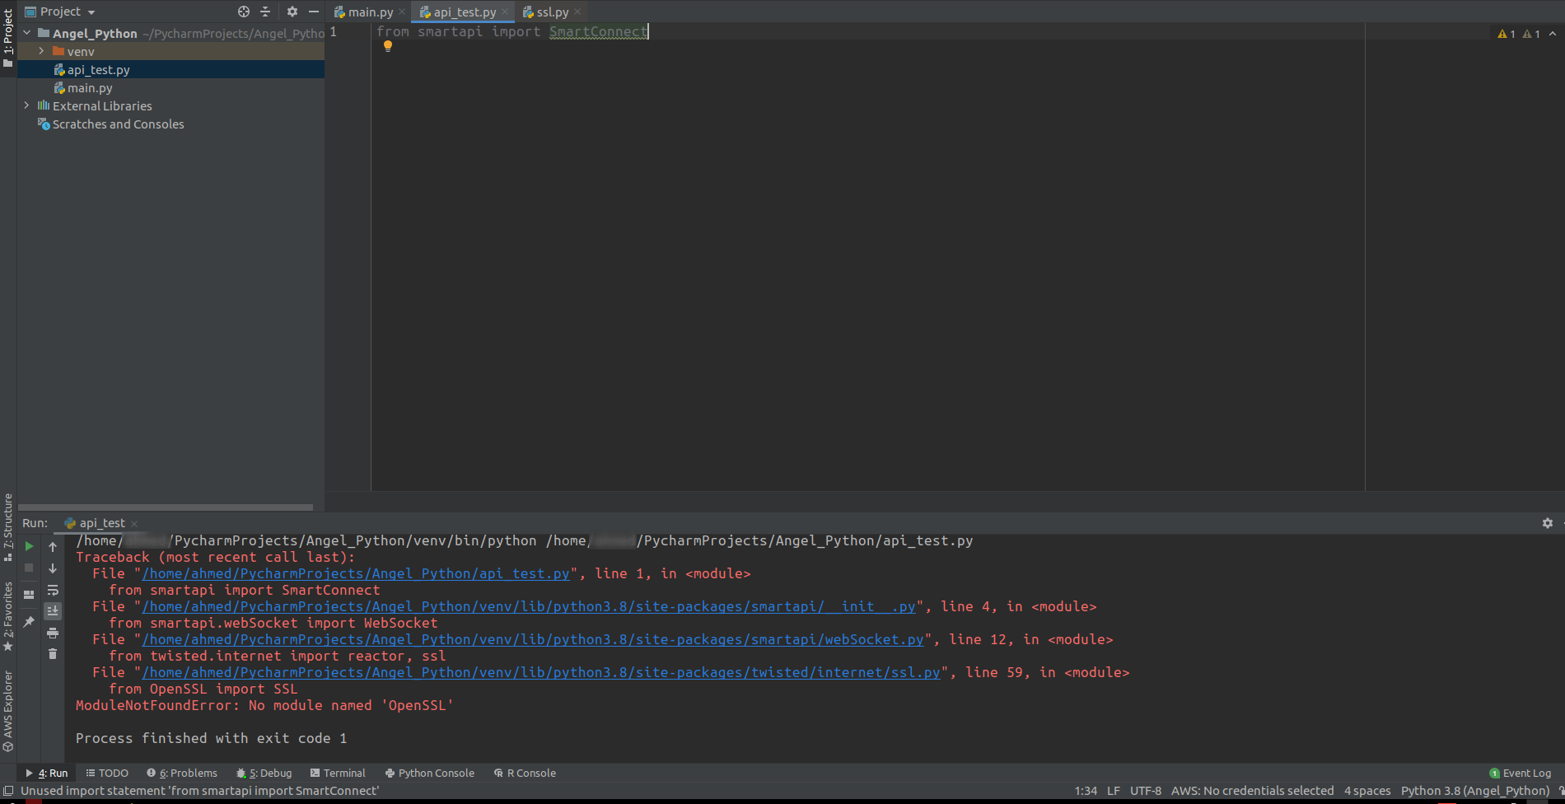Open the Event Log

[x=1521, y=773]
